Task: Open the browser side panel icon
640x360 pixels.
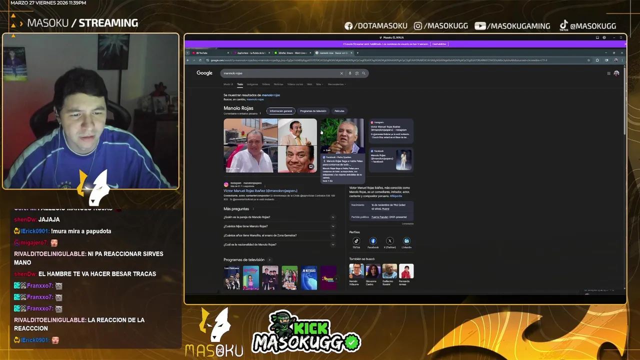Action: click(x=606, y=60)
